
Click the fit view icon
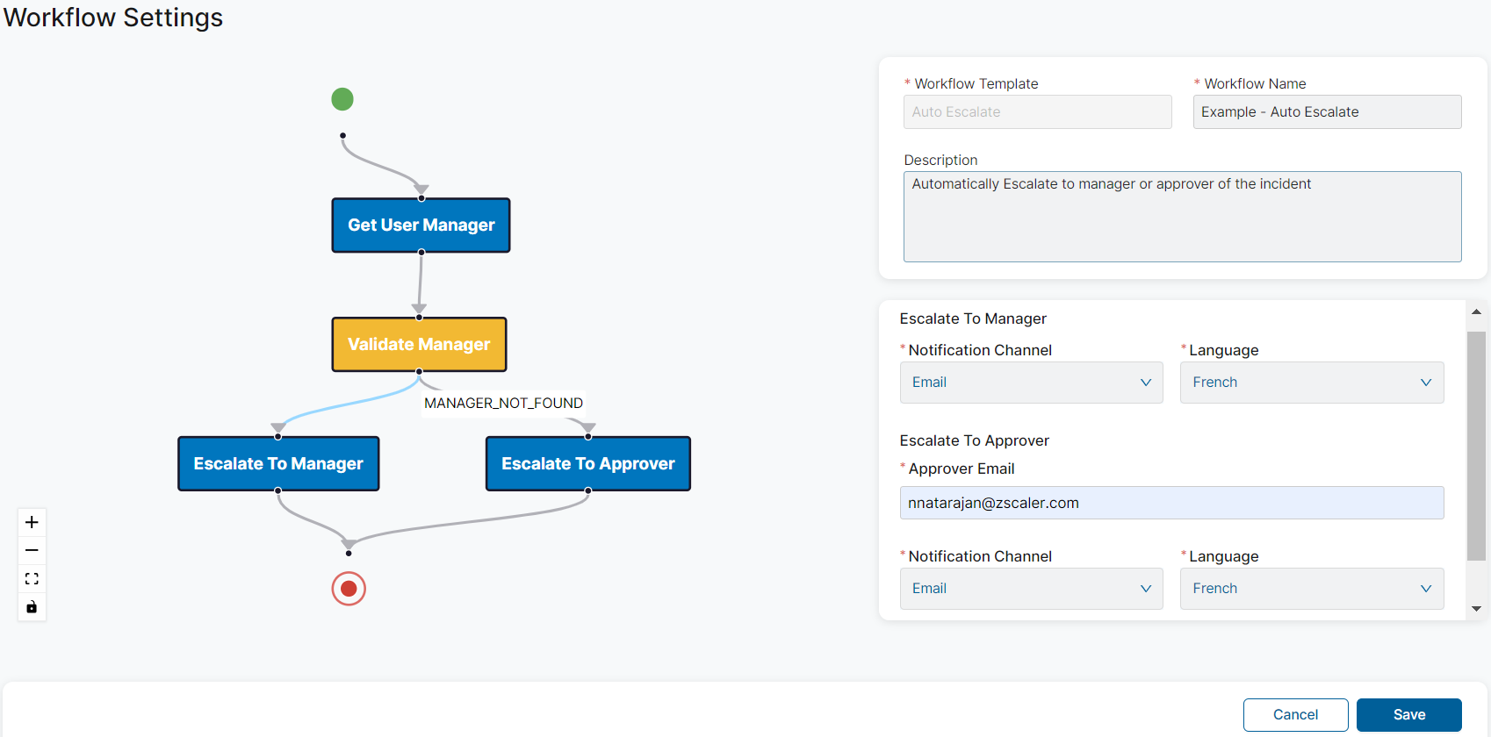coord(32,579)
